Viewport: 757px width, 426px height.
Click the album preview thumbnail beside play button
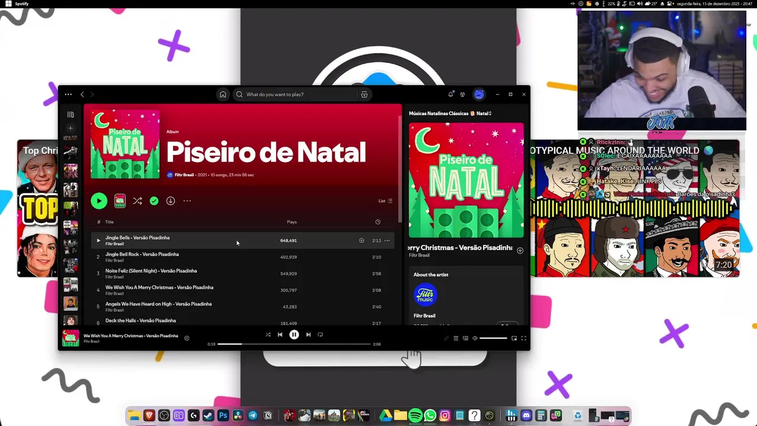(120, 201)
